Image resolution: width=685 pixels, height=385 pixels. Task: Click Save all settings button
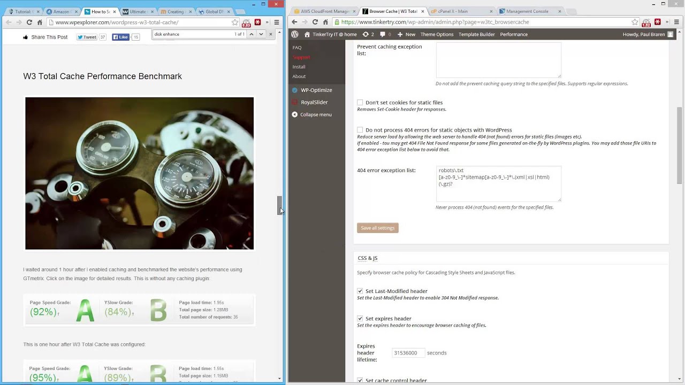tap(378, 228)
